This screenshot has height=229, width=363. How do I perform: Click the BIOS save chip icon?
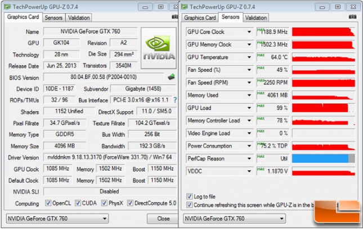click(x=171, y=77)
